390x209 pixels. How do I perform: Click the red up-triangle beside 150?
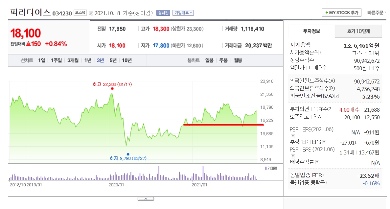[x=28, y=44]
